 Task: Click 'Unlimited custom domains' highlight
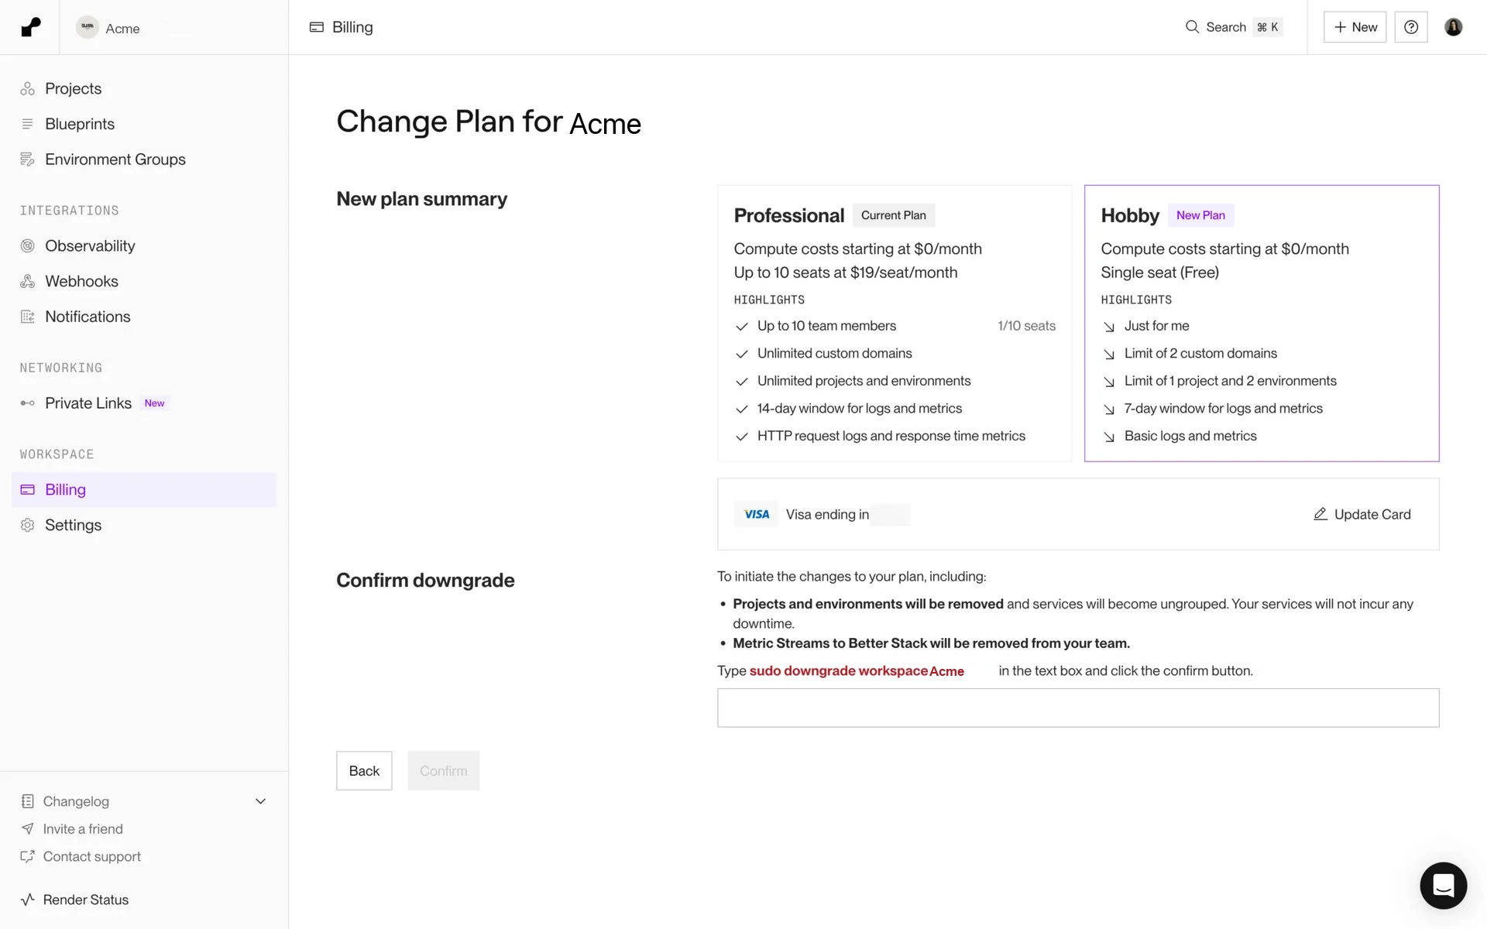pos(834,354)
